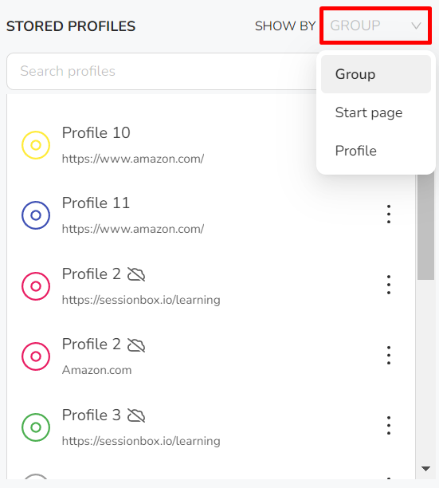Click cloud-off icon beside Profile 2 Amazon.com
The image size is (439, 488).
click(x=136, y=344)
